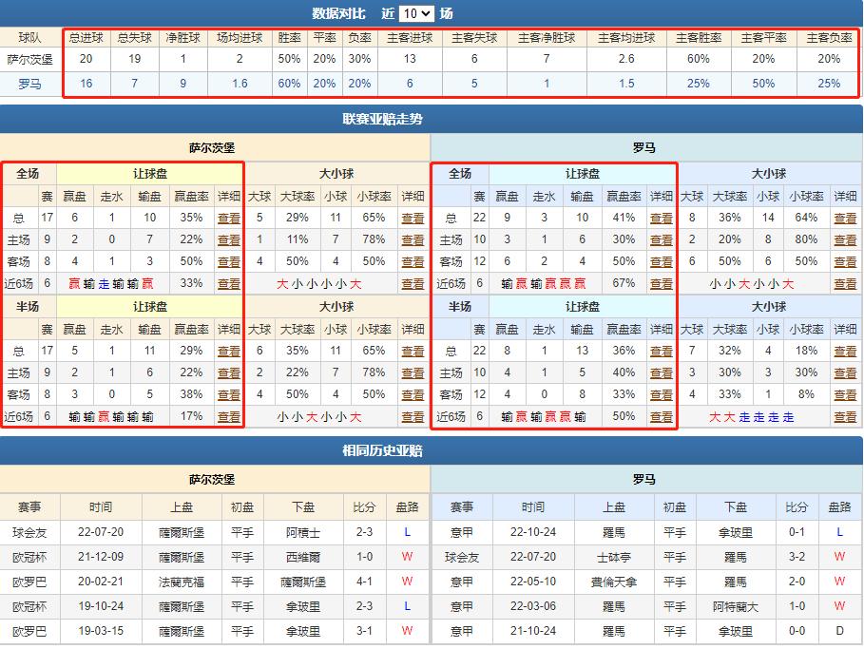Click the L result for the 阿积士 match
Viewport: 864px width, 649px height.
(x=407, y=533)
